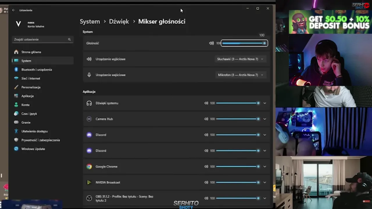Mute the system volume speaker icon

211,43
